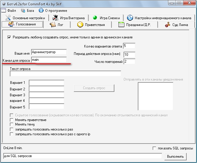The height and width of the screenshot is (163, 197).
Task: Click the Лог tab icon
Action: point(53,25)
